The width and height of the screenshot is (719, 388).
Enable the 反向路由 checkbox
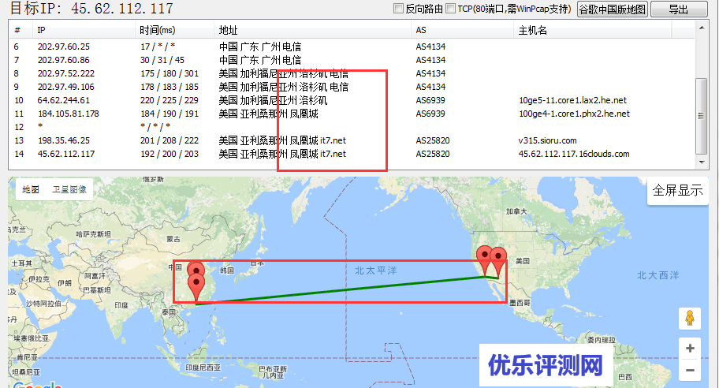398,9
